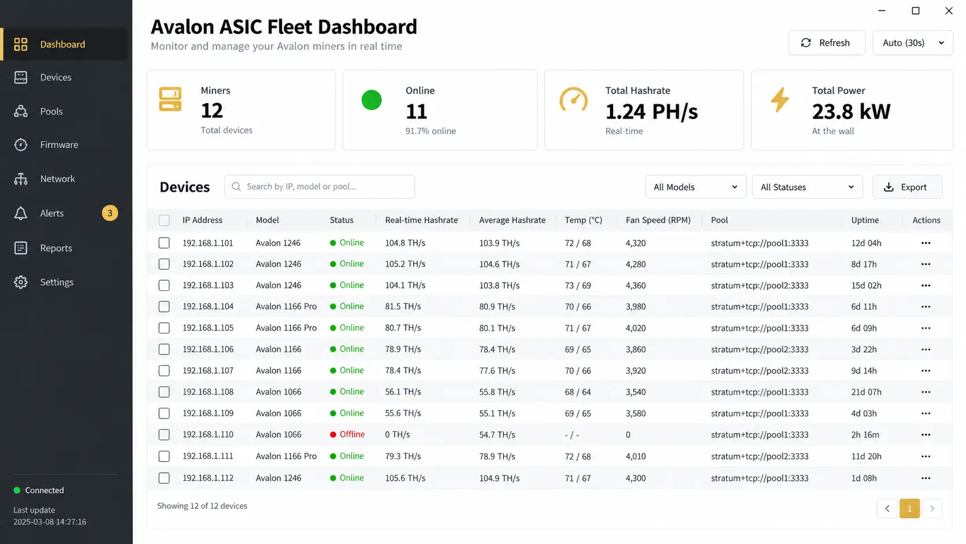Focus the search by IP, model or pool field
This screenshot has width=966, height=544.
click(x=319, y=187)
